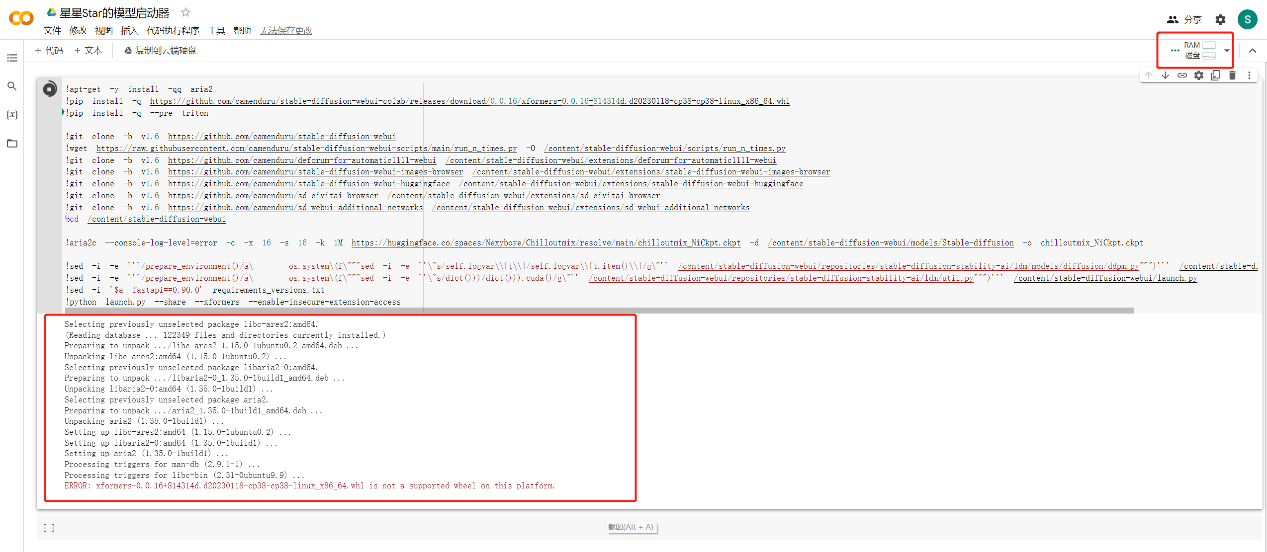This screenshot has width=1267, height=552.
Task: Star the notebook title
Action: tap(185, 12)
